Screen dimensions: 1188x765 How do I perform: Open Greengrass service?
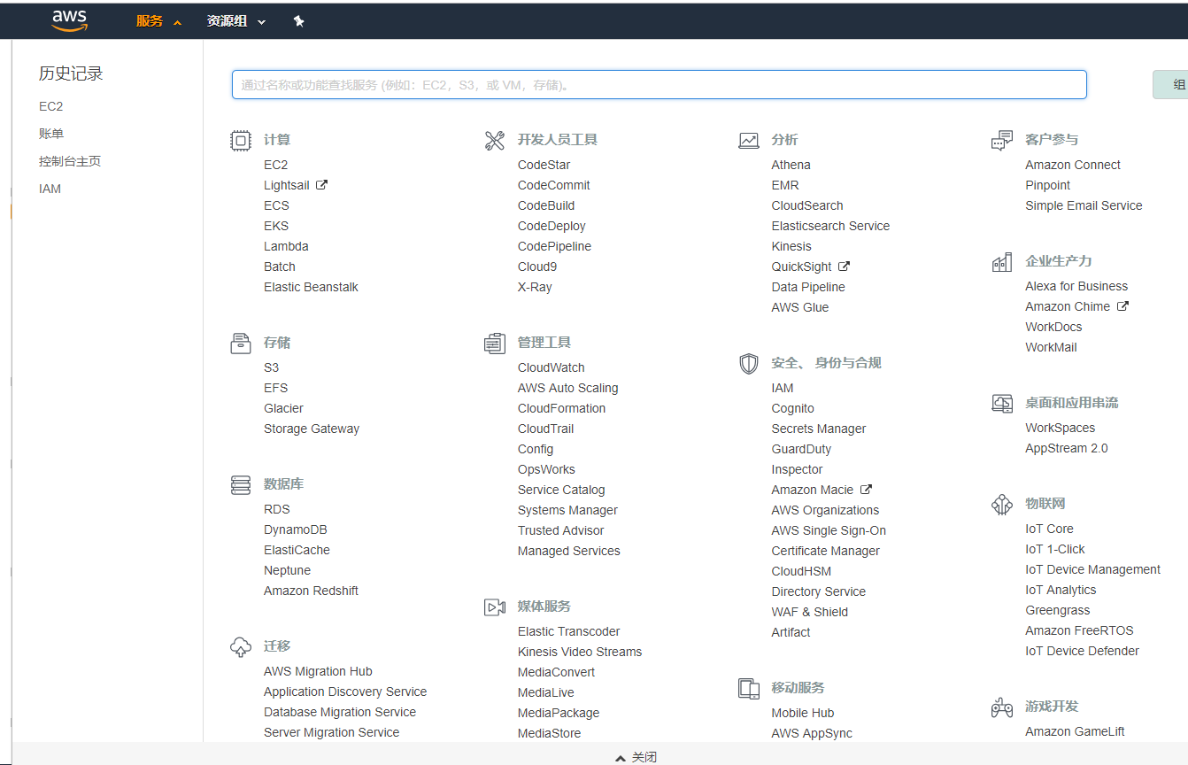coord(1058,610)
